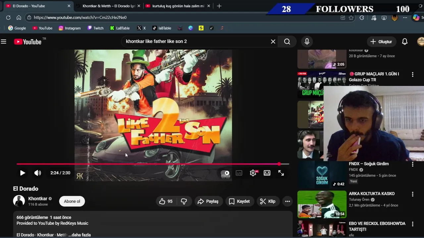Open ARKA KOLTUKTA KASKO thumbnail
The image size is (424, 238).
[322, 204]
